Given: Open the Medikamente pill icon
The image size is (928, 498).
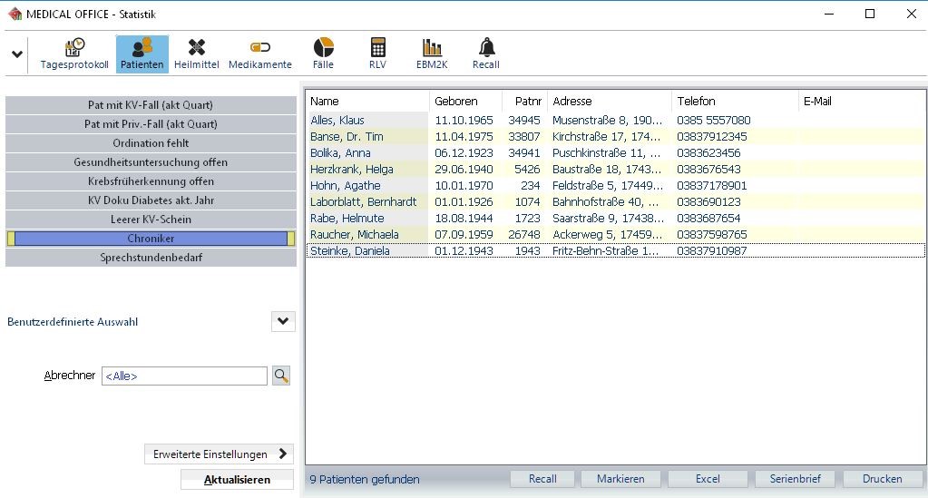Looking at the screenshot, I should (x=259, y=54).
